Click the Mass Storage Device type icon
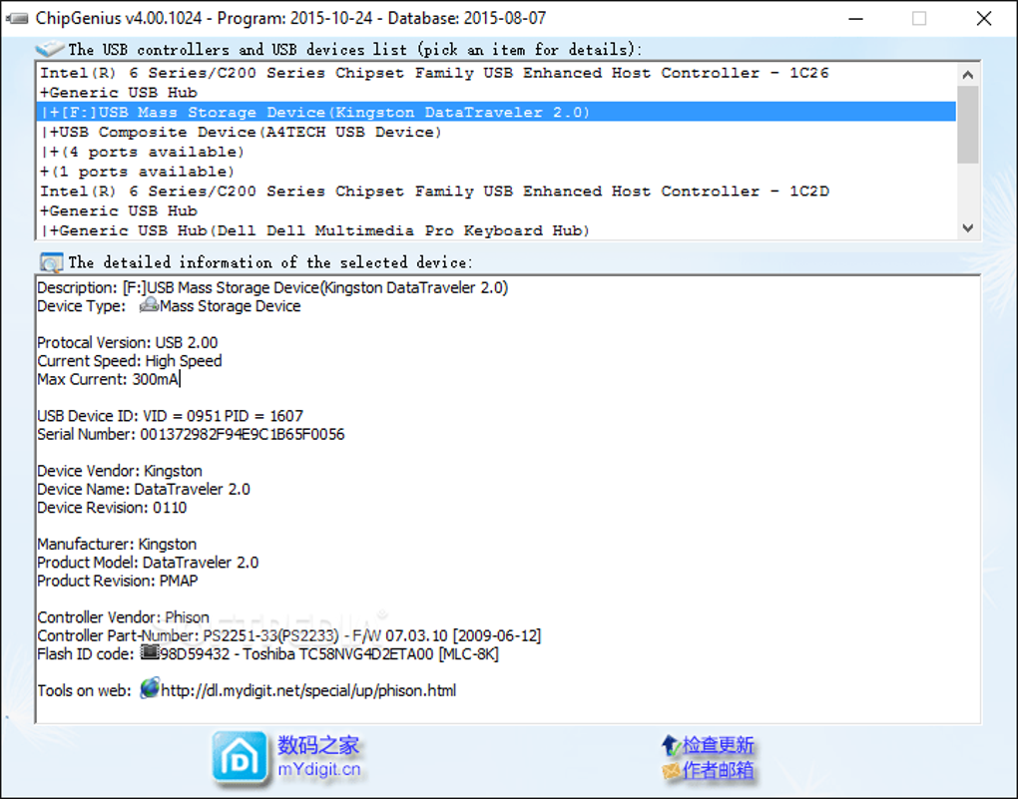The image size is (1018, 799). tap(150, 305)
